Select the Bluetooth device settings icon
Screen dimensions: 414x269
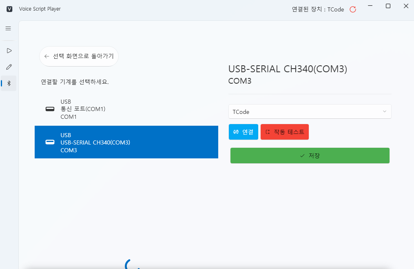(9, 83)
